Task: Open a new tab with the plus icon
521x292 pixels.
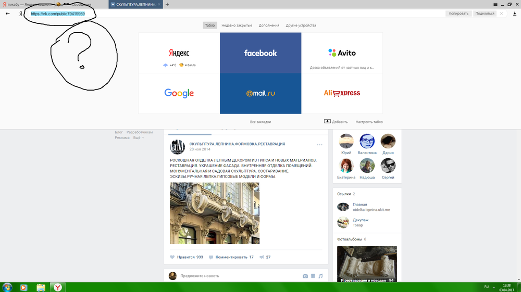Action: [167, 4]
